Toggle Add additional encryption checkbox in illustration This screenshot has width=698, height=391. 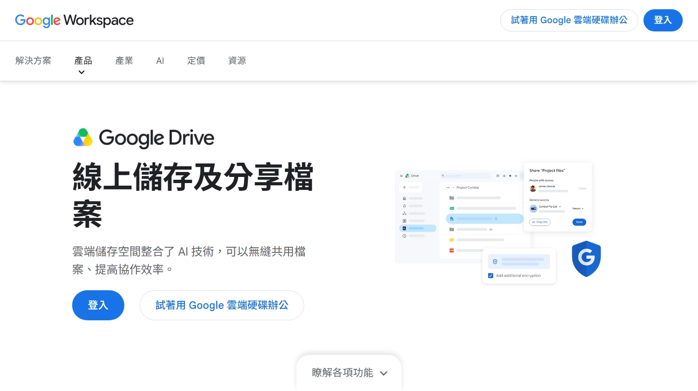click(491, 275)
